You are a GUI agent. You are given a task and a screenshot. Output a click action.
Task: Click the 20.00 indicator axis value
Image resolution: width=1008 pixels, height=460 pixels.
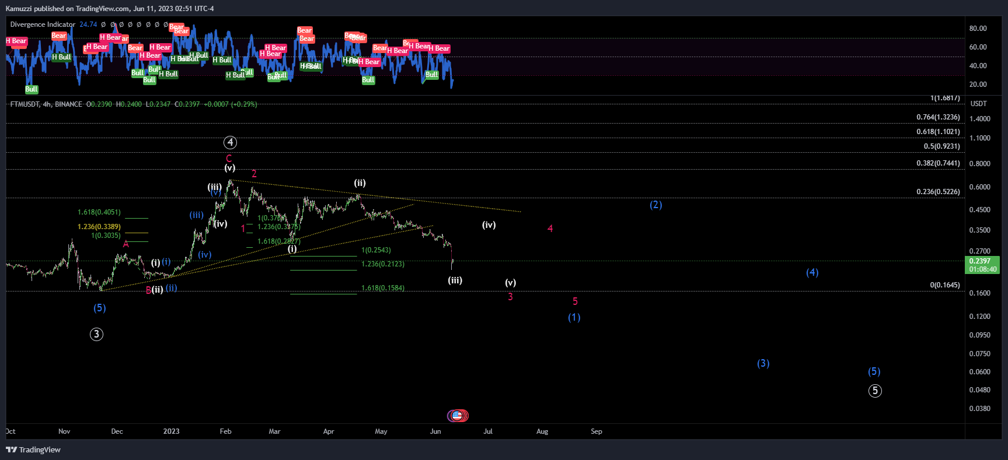click(978, 85)
